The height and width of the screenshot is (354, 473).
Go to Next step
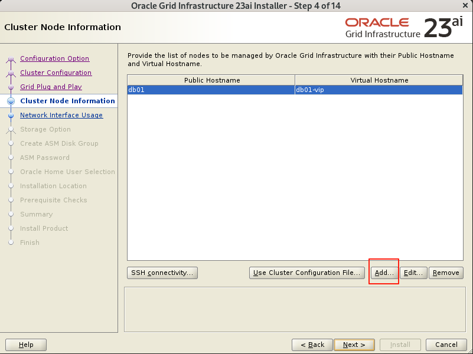click(354, 345)
